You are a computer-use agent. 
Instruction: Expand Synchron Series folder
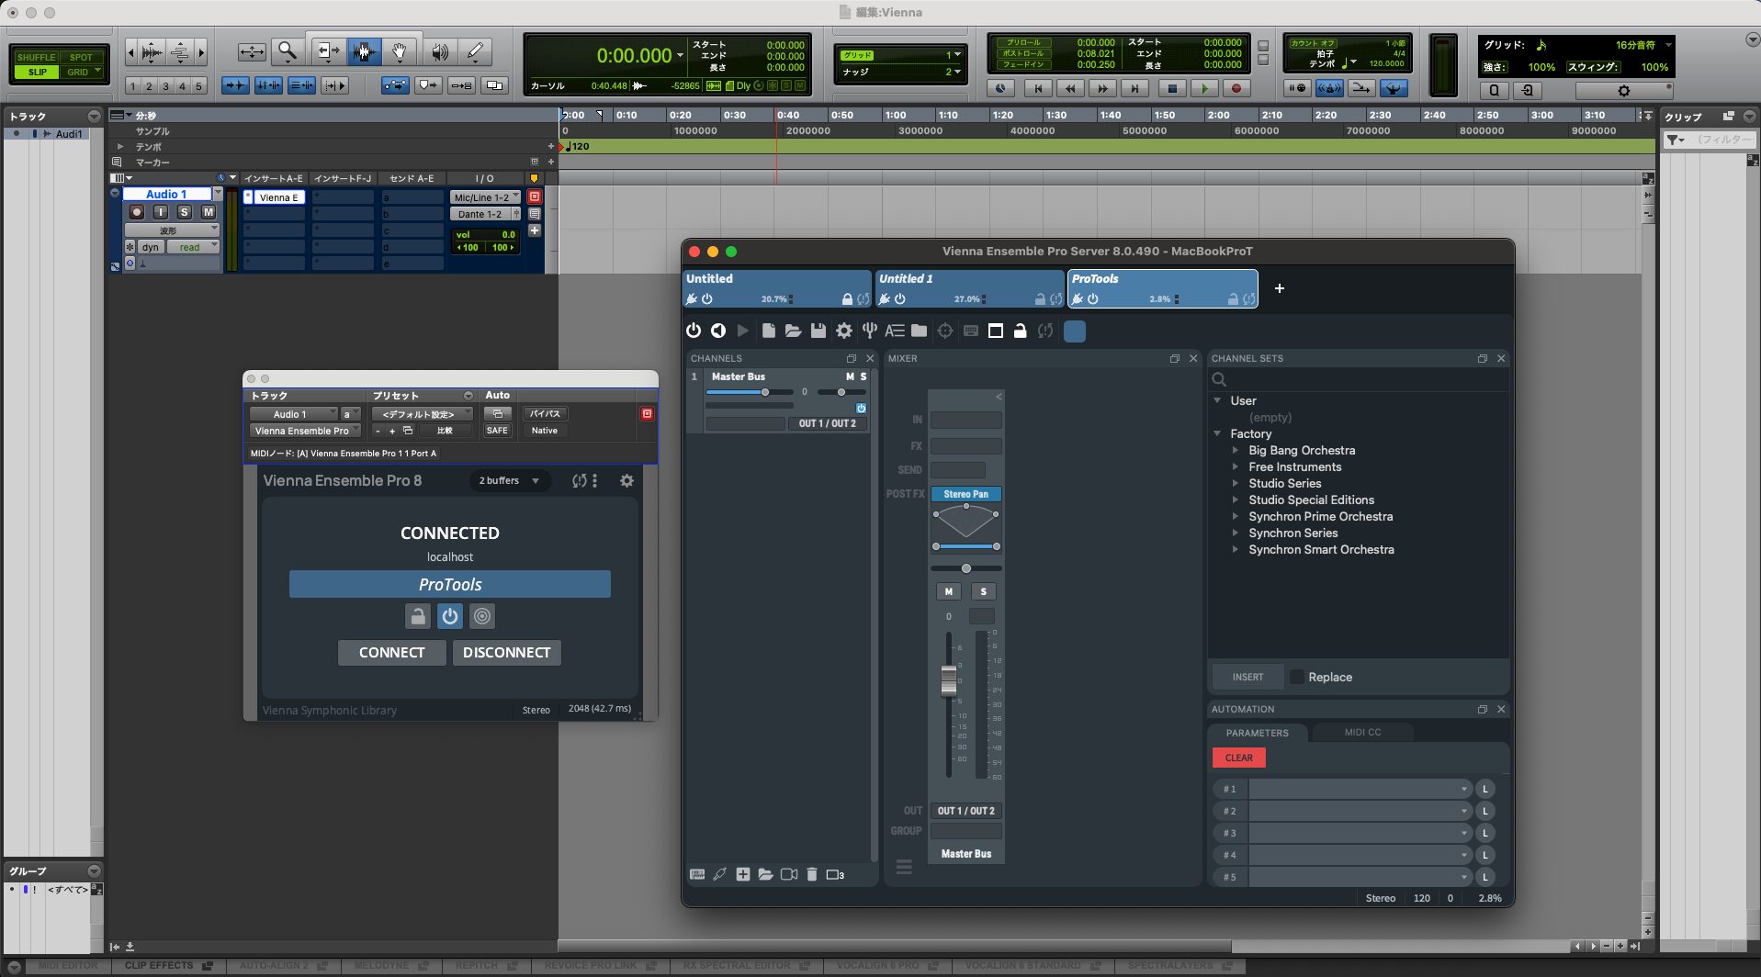click(1236, 533)
